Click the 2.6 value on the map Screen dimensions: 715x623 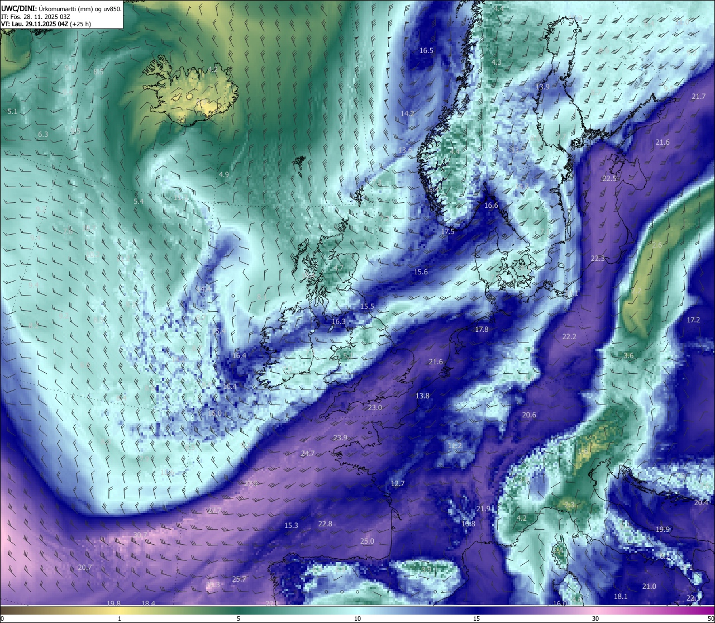[x=657, y=245]
